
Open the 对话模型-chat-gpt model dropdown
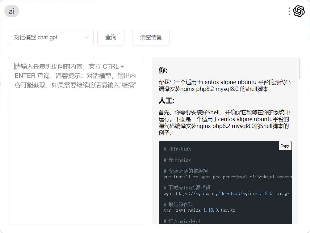[51, 37]
